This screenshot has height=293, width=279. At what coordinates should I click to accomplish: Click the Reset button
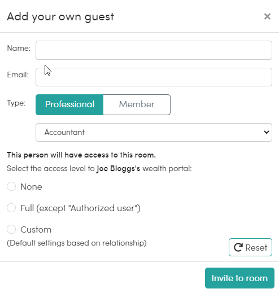point(250,247)
